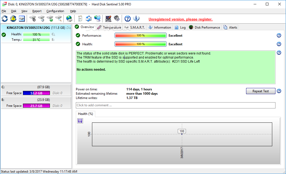286x174 pixels.
Task: Click sidebar Temp 31 °C green bar
Action: (36, 40)
